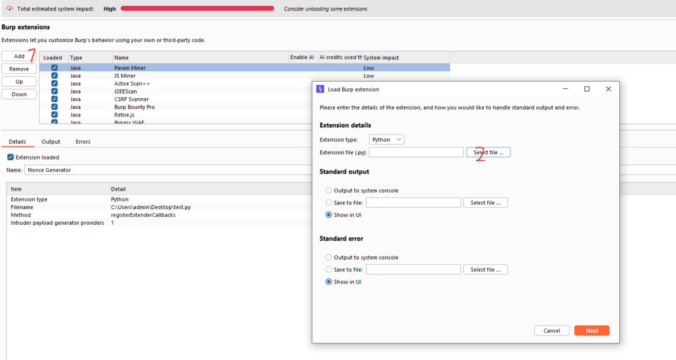Screen dimensions: 676x360
Task: Sort by the System impact column header
Action: tap(406, 58)
